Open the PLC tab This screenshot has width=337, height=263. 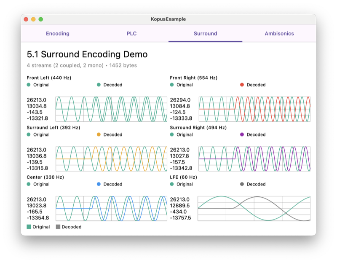(131, 34)
